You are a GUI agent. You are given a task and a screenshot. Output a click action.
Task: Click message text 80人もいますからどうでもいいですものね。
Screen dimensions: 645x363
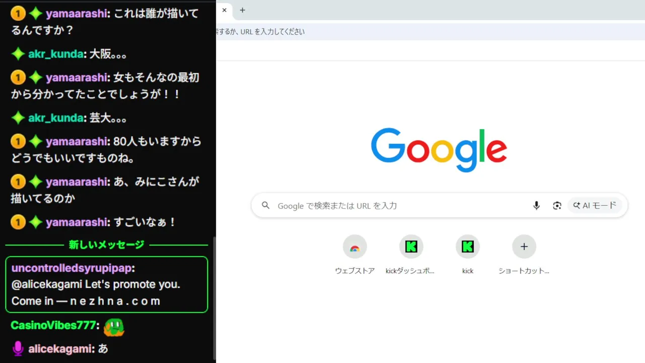point(106,150)
